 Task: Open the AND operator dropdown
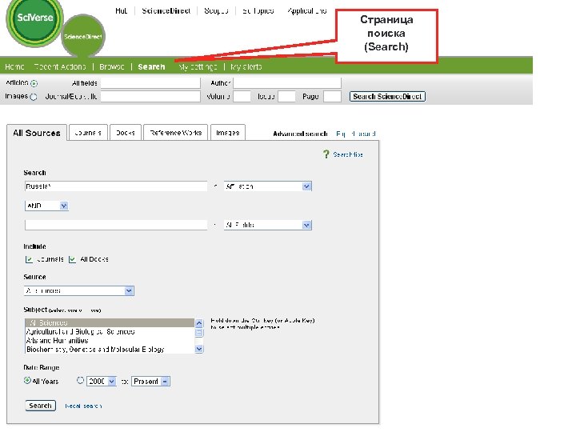pyautogui.click(x=46, y=206)
